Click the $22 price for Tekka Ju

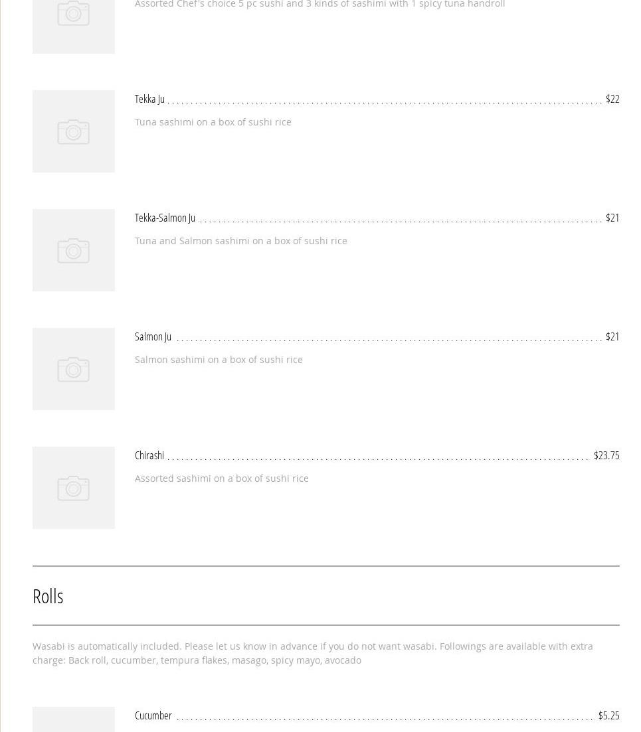click(x=612, y=99)
